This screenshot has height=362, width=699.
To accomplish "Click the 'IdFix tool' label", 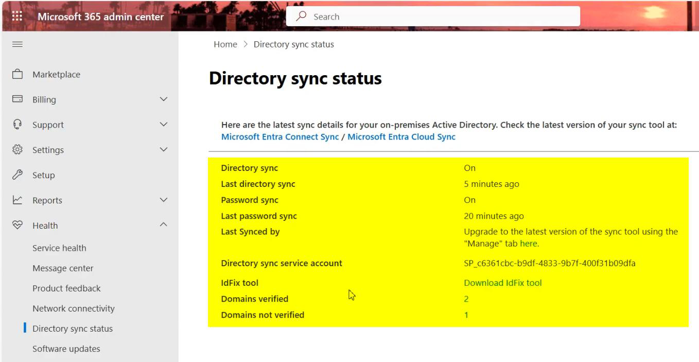I will coord(239,283).
